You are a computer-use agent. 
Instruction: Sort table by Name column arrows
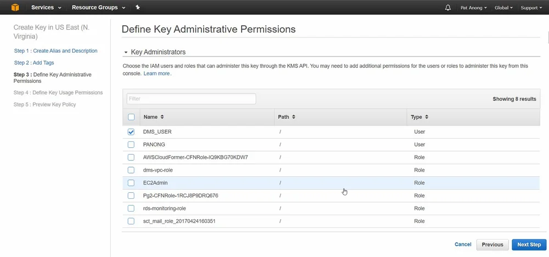pyautogui.click(x=162, y=117)
